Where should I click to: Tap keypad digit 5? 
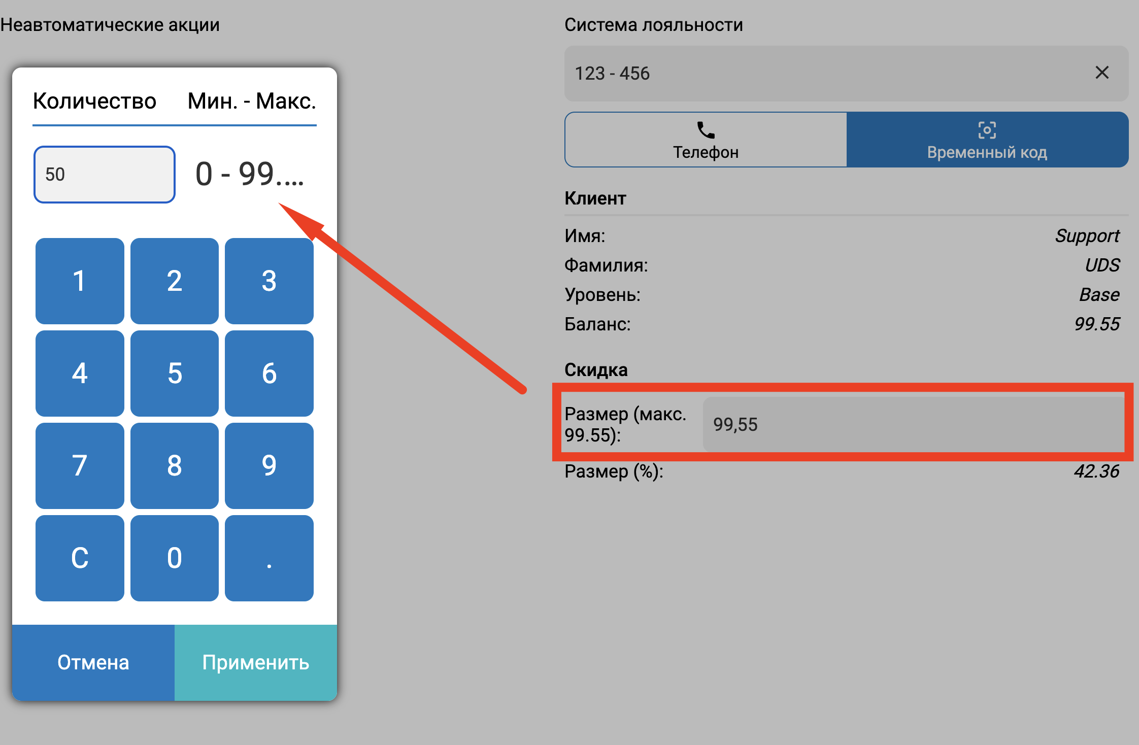tap(174, 373)
